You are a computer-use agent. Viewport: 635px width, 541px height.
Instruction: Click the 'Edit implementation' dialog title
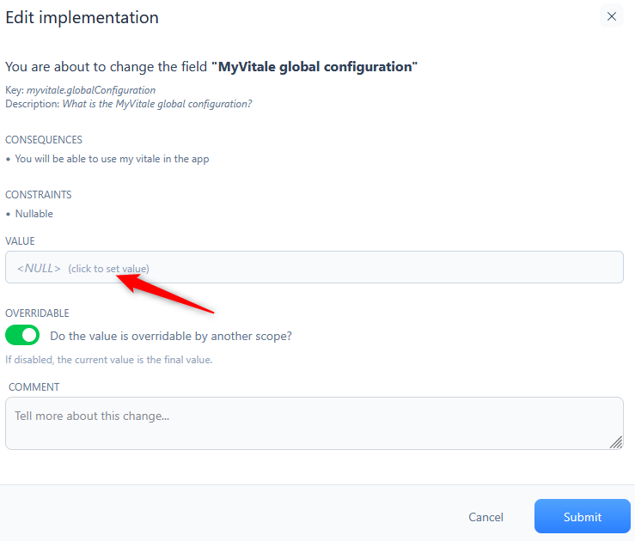click(82, 18)
